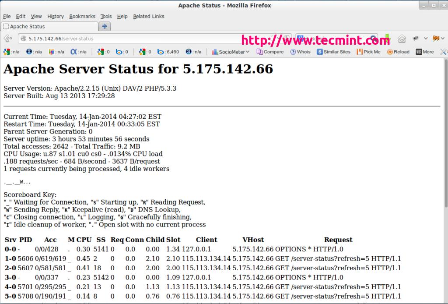The height and width of the screenshot is (304, 448).
Task: Open the Related Links menu
Action: [x=149, y=16]
